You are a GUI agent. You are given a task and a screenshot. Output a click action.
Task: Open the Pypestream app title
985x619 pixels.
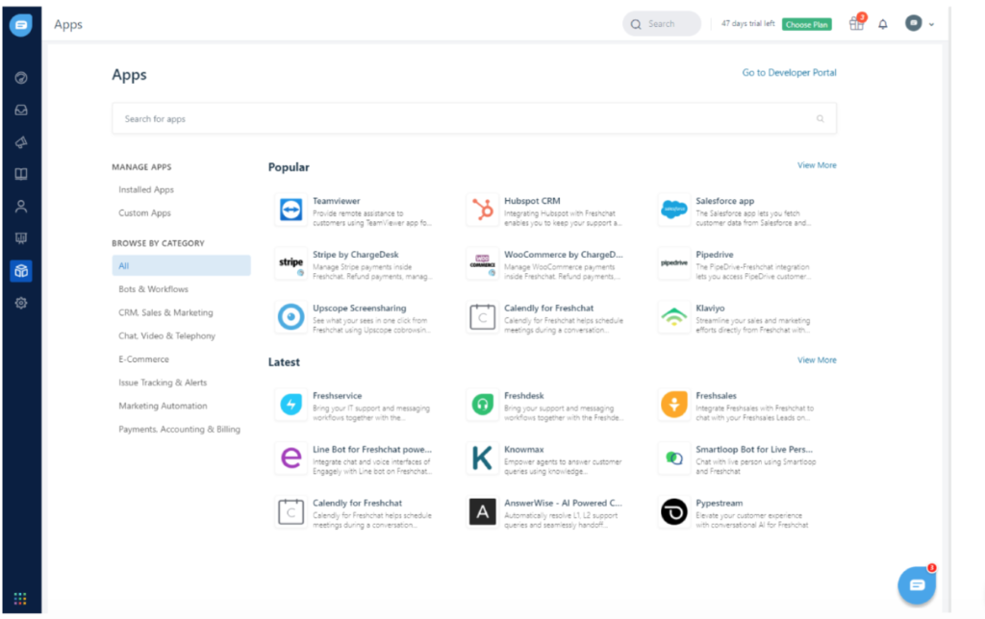click(x=719, y=503)
